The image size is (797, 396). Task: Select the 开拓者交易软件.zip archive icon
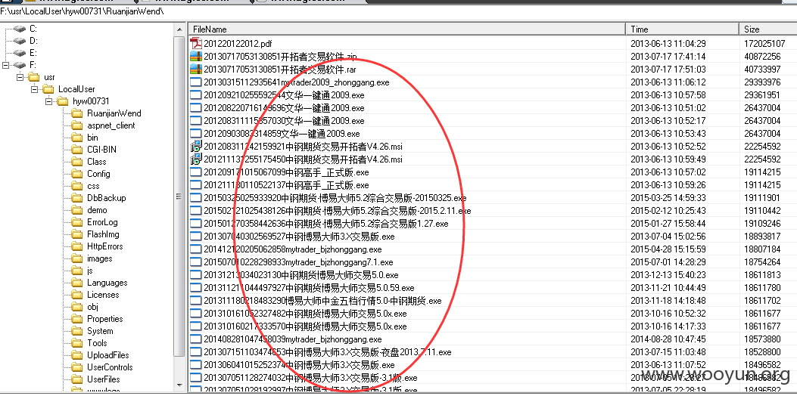point(196,57)
